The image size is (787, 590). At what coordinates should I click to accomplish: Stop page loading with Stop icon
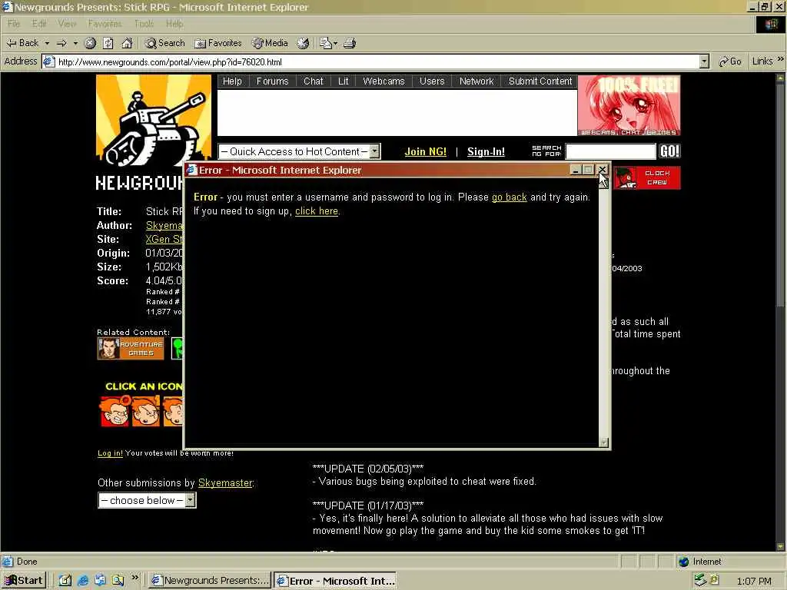point(91,43)
